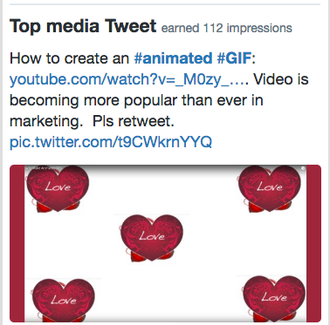Click the center Love heart in image
The image size is (330, 325).
click(152, 238)
